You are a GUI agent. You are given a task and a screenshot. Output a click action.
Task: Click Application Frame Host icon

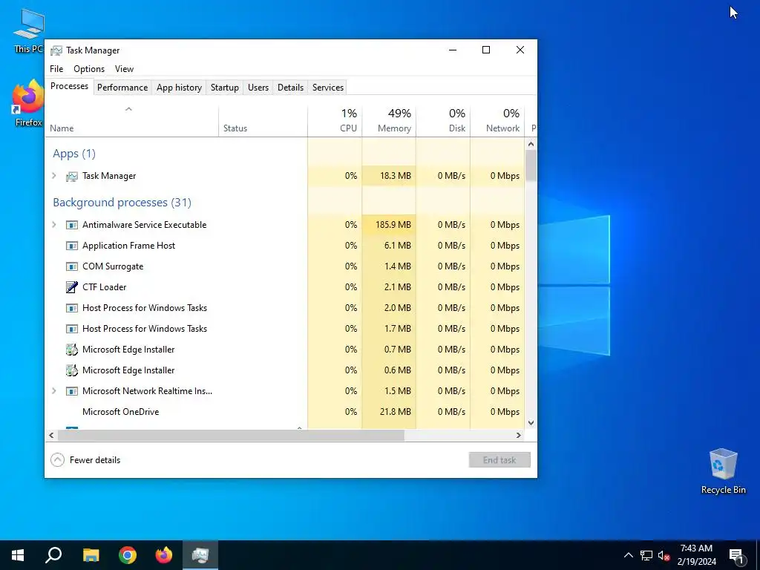[x=72, y=246]
